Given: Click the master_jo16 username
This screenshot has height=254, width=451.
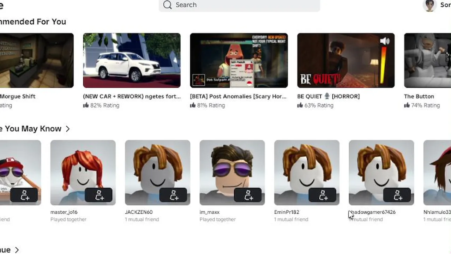Looking at the screenshot, I should [x=64, y=212].
